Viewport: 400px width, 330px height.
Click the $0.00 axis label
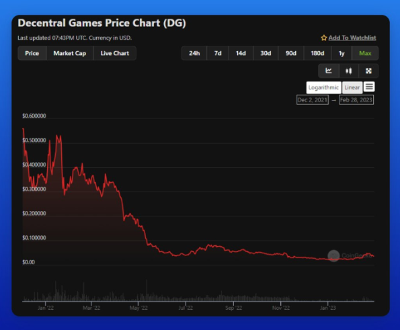[28, 262]
